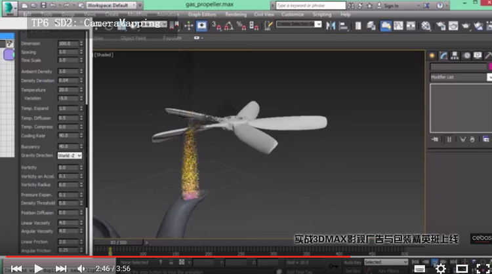
Task: Click the Dimension value field
Action: pyautogui.click(x=68, y=43)
